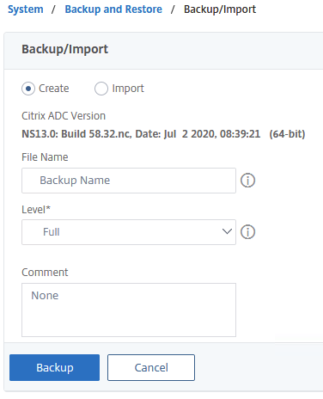Click the Comment label

pos(45,273)
